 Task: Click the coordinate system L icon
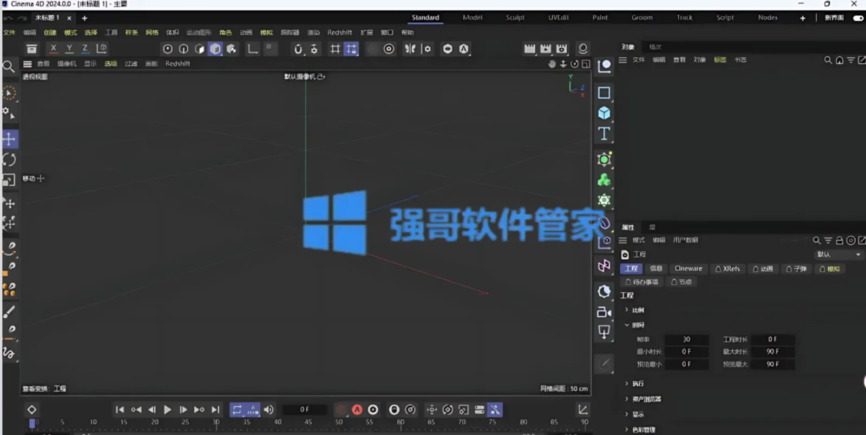click(101, 49)
